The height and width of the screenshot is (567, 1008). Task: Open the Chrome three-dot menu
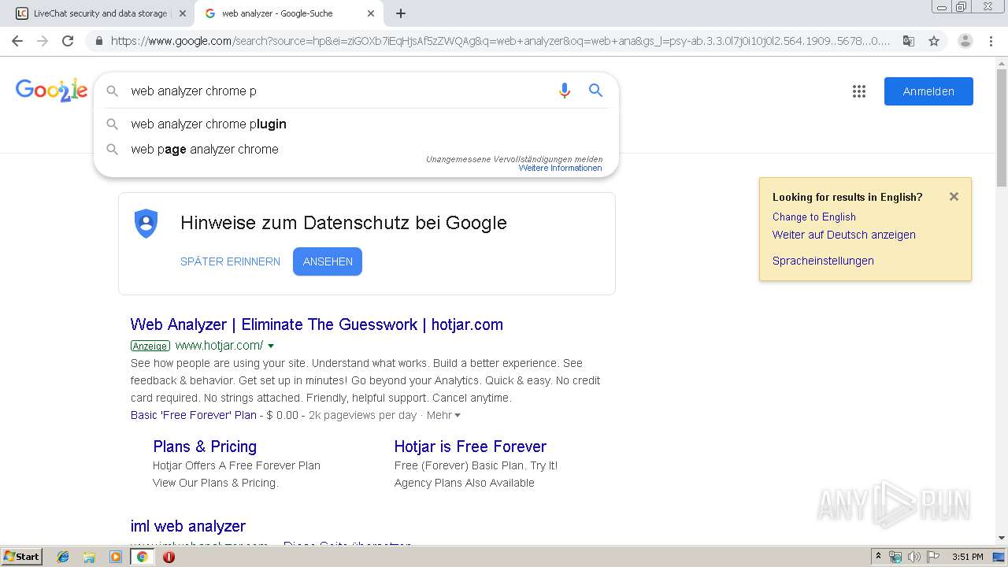click(990, 41)
